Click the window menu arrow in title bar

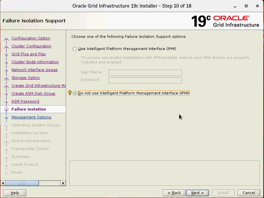tap(235, 6)
